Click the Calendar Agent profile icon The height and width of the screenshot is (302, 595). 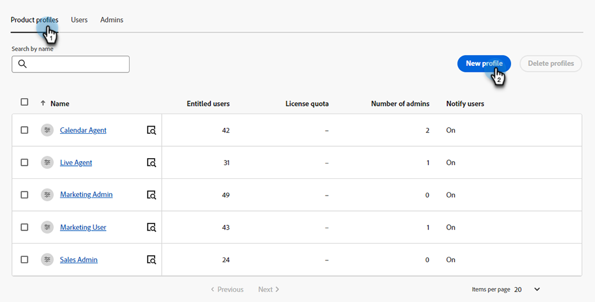pyautogui.click(x=47, y=130)
